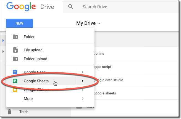Click the search magnifier icon

[70, 7]
